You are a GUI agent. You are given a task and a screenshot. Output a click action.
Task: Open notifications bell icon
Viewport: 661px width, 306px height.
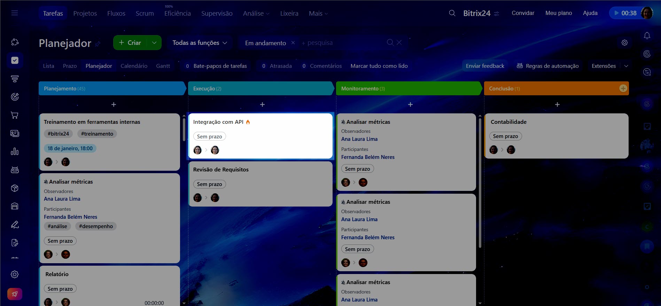pyautogui.click(x=647, y=35)
